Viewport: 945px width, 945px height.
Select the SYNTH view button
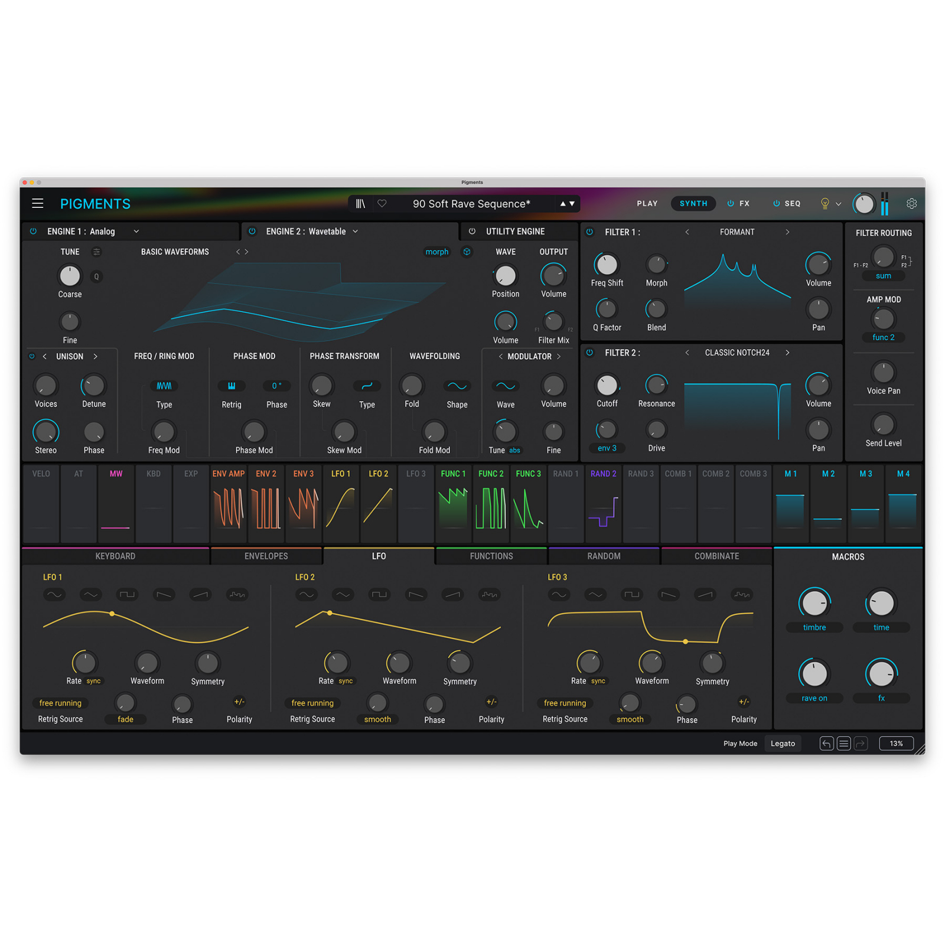[x=693, y=204]
